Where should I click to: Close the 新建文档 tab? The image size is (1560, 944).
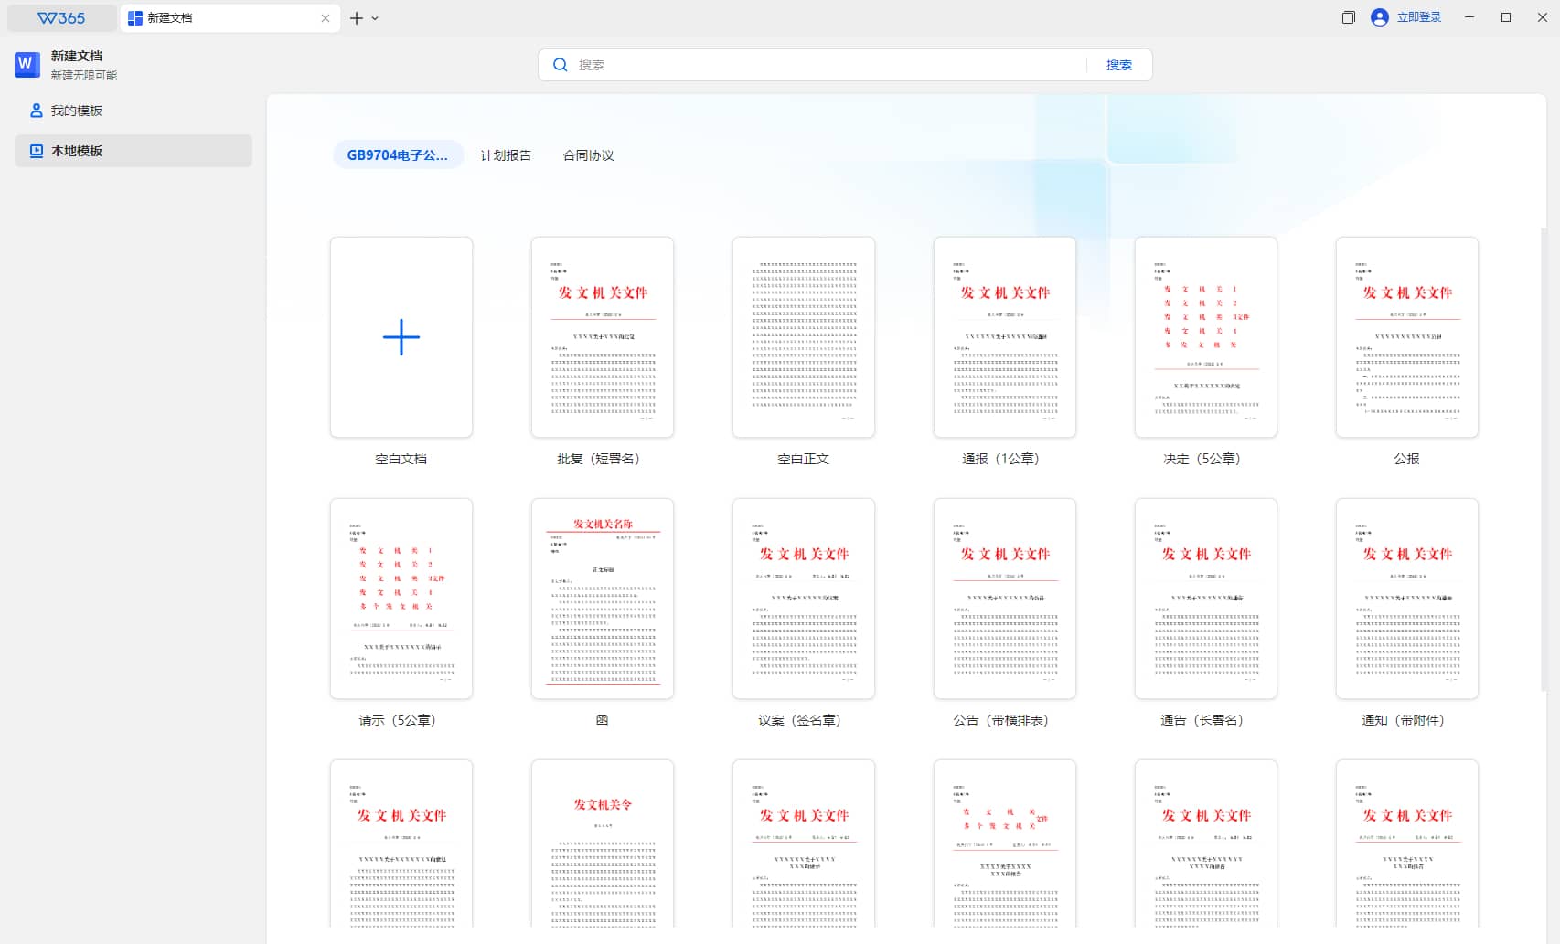(325, 18)
